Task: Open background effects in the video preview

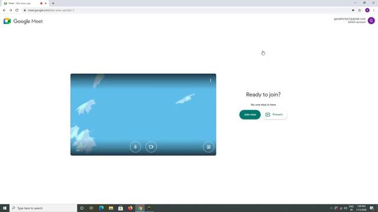Action: (x=208, y=147)
